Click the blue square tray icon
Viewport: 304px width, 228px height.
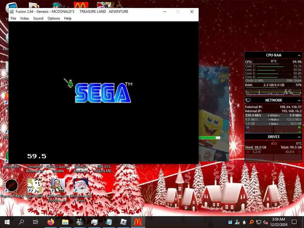230,222
